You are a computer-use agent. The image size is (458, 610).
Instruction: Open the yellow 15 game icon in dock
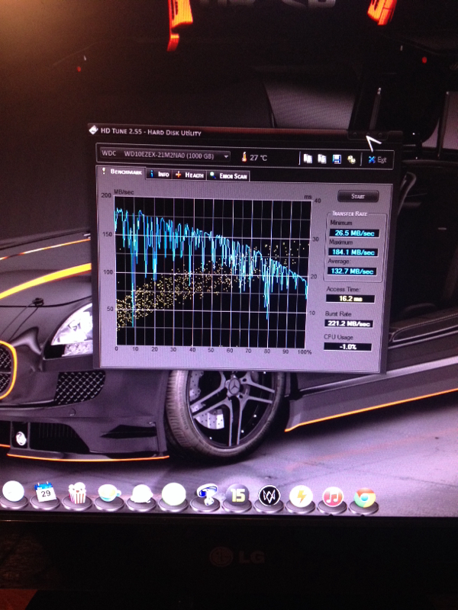coord(237,495)
